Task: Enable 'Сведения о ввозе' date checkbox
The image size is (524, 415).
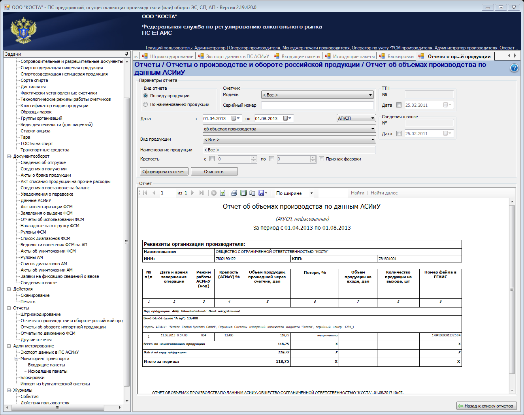Action: pos(399,134)
